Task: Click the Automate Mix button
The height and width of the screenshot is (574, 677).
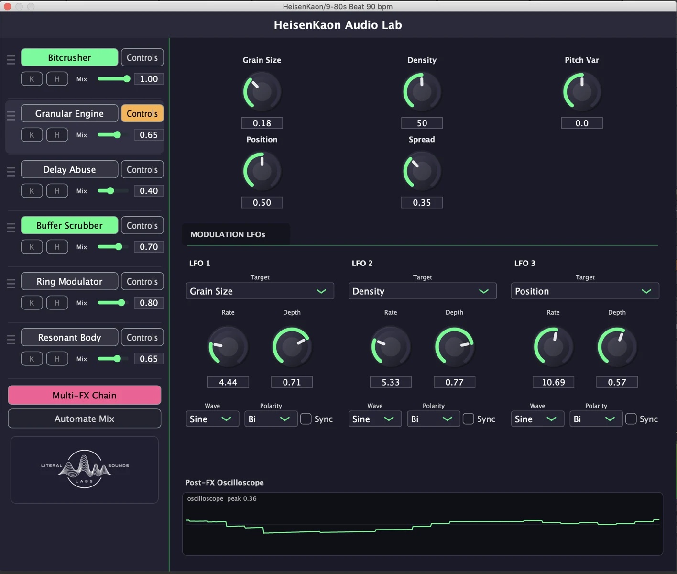Action: pyautogui.click(x=84, y=419)
